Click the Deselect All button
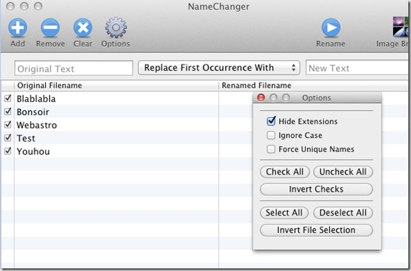 click(x=343, y=213)
